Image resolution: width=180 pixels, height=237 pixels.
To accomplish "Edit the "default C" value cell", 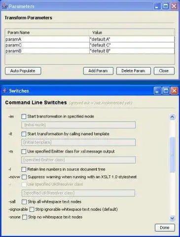I will pos(132,45).
